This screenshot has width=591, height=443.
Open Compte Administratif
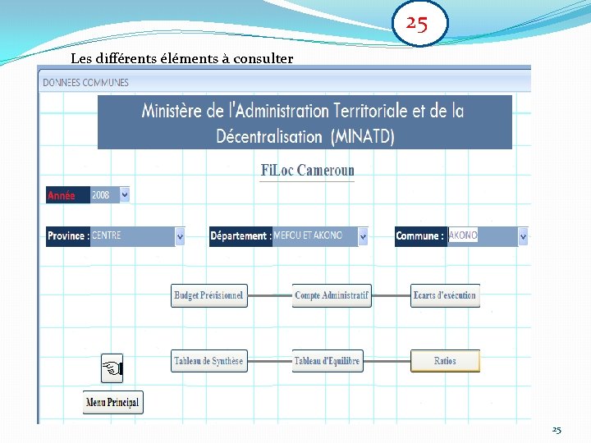[332, 295]
